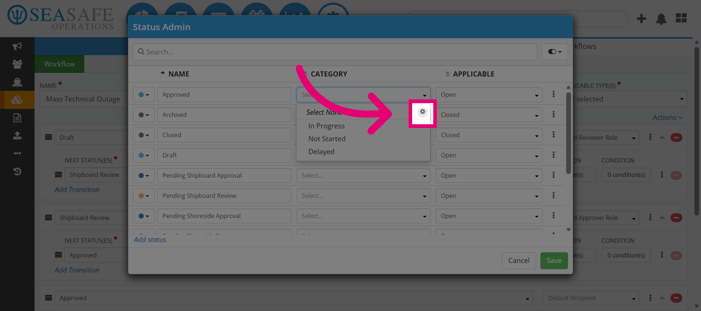Screen dimensions: 701x311
Task: Open Category dropdown for Pending Shipboard Review
Action: pos(363,196)
